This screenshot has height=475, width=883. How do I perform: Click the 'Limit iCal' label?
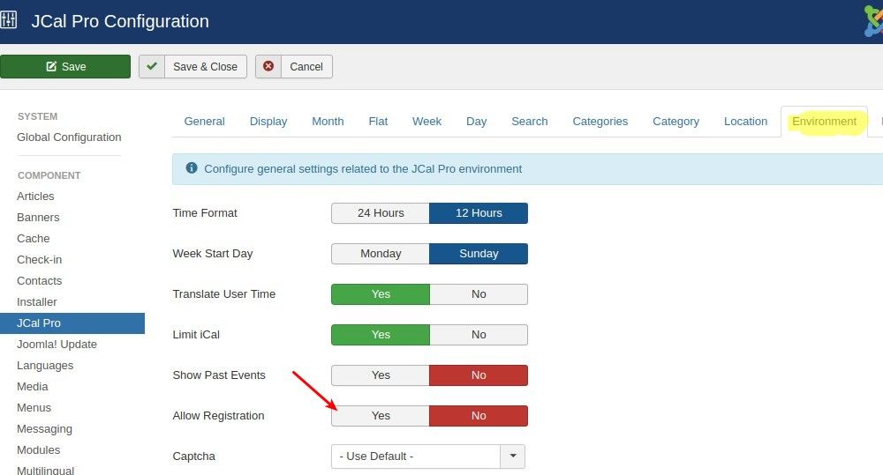196,335
